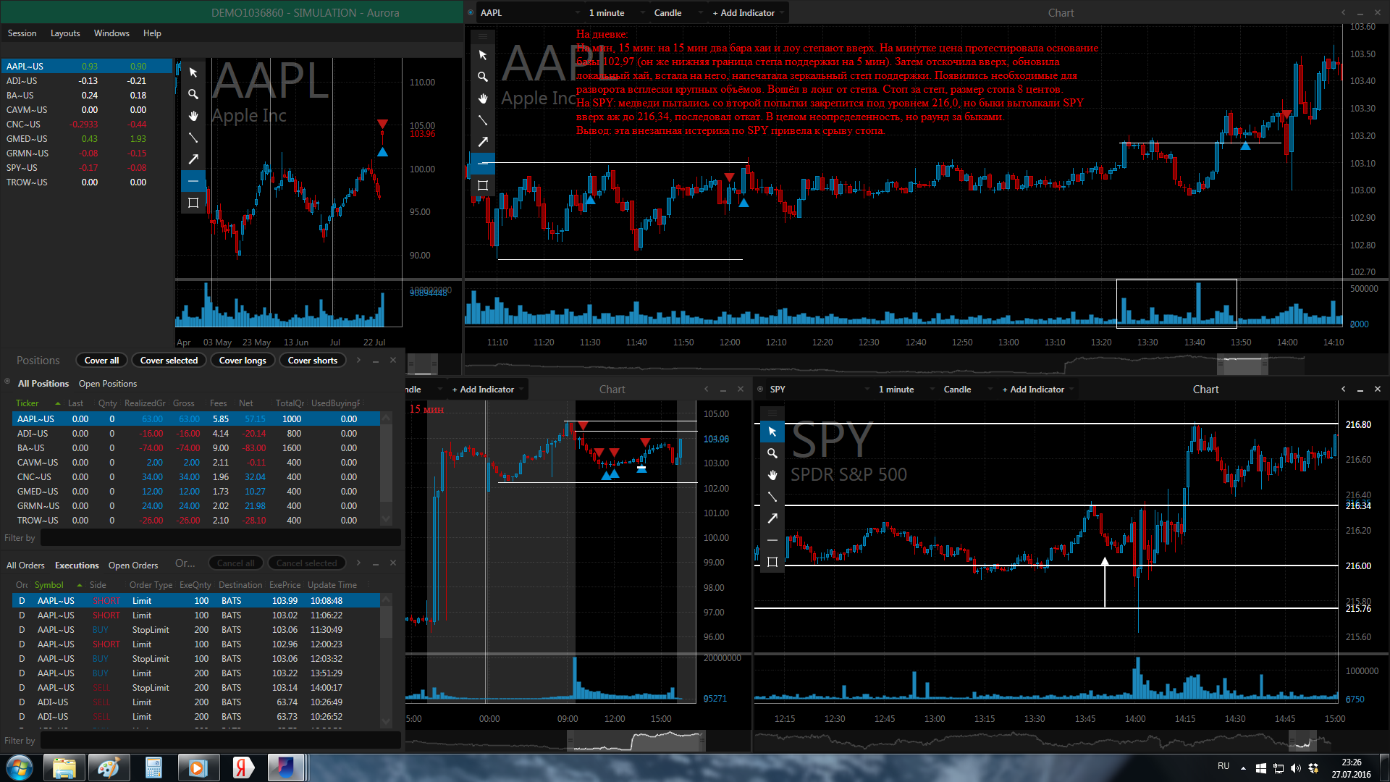Image resolution: width=1390 pixels, height=782 pixels.
Task: Adjust the SPY chart time range slider
Action: tap(1302, 741)
